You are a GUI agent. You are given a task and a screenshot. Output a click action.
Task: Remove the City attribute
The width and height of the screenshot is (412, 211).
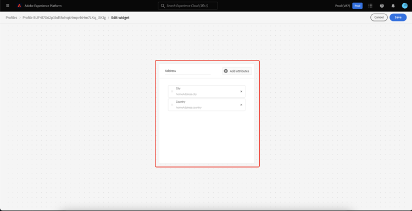(241, 91)
